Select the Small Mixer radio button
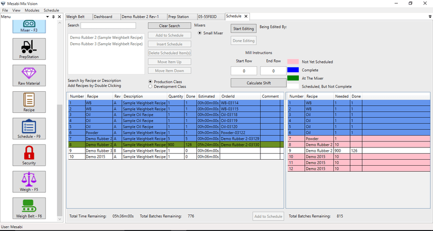The width and height of the screenshot is (433, 231). pyautogui.click(x=200, y=33)
